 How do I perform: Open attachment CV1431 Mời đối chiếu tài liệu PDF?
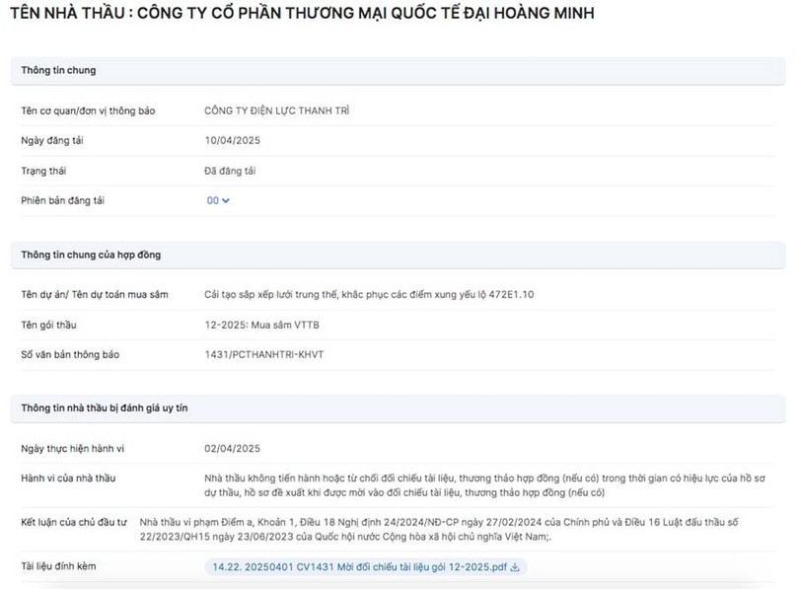click(359, 567)
